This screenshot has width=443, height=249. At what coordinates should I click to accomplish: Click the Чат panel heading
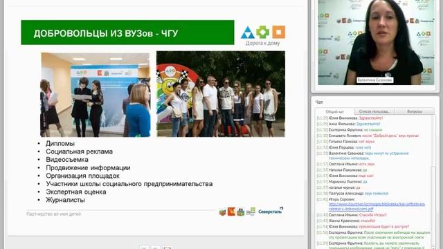(319, 102)
